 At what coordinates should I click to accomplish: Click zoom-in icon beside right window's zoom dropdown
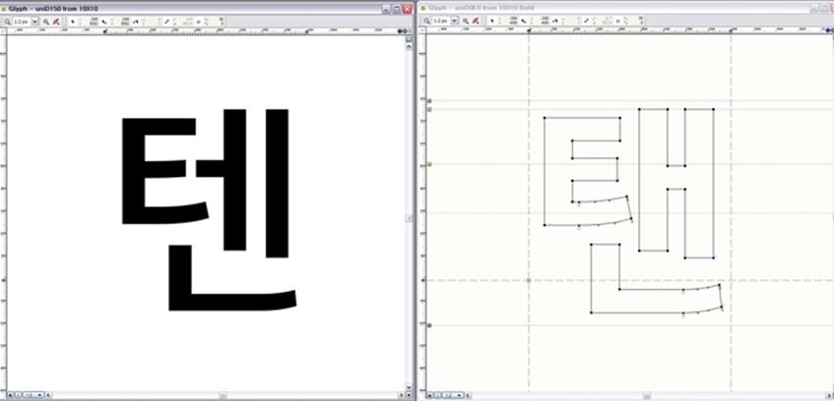point(464,21)
